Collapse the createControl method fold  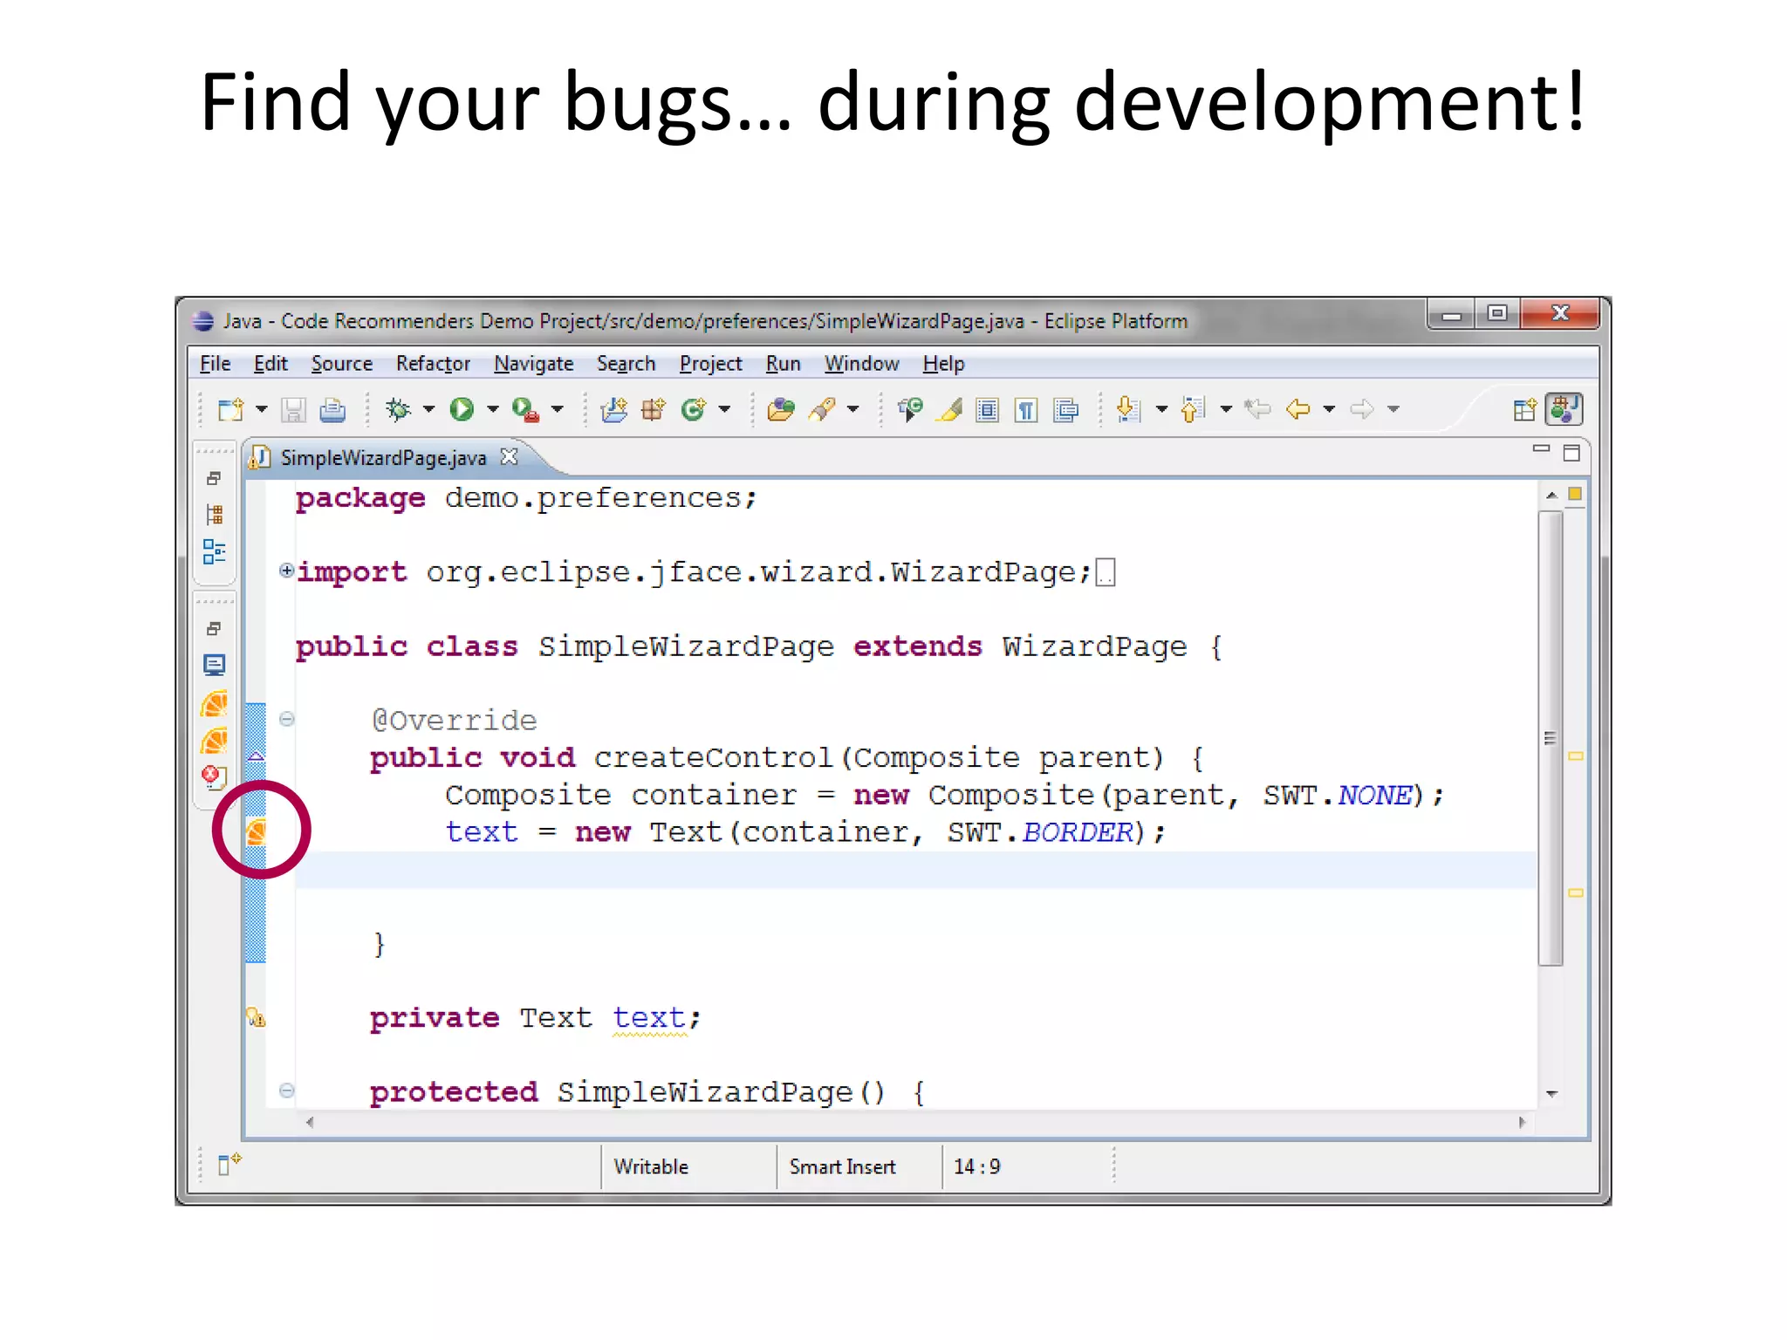pyautogui.click(x=286, y=719)
